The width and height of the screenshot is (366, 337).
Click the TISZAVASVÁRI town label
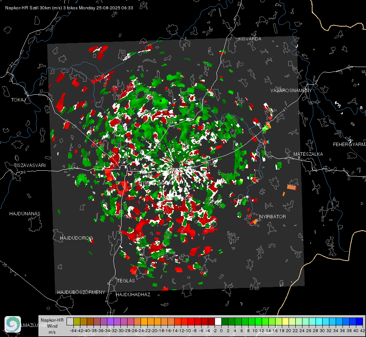[x=30, y=166]
